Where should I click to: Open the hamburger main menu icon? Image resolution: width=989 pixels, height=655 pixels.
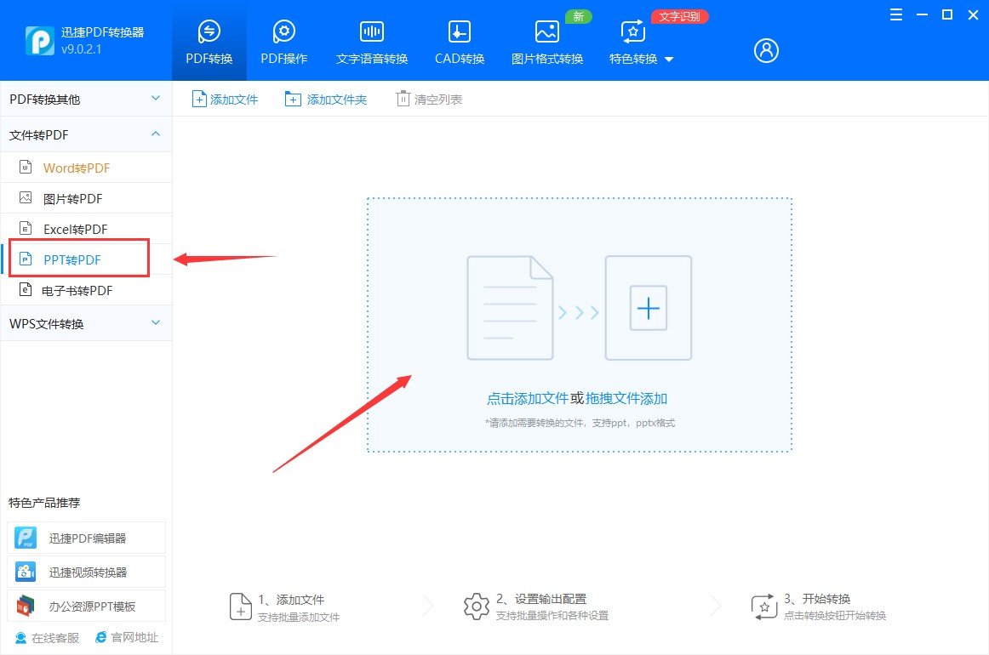pyautogui.click(x=895, y=14)
